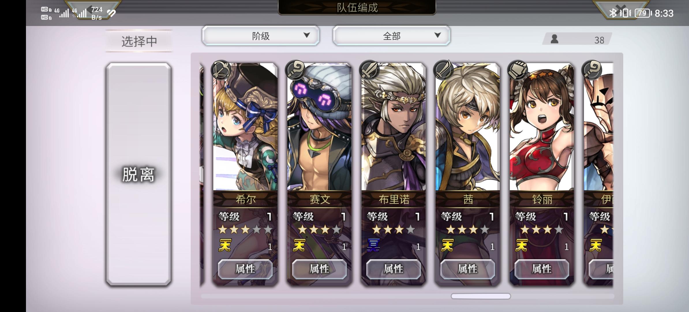Select the 希尔 character portrait

click(245, 127)
